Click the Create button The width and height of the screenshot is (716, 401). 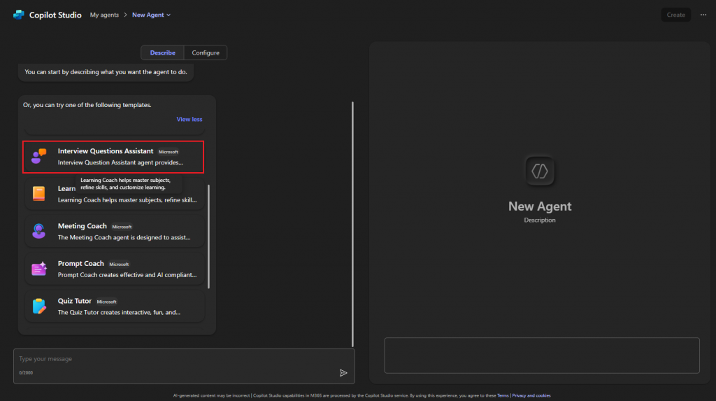click(676, 15)
